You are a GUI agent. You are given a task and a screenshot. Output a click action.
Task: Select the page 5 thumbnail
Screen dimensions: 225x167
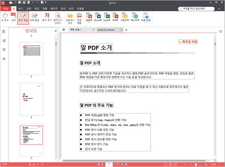31,58
